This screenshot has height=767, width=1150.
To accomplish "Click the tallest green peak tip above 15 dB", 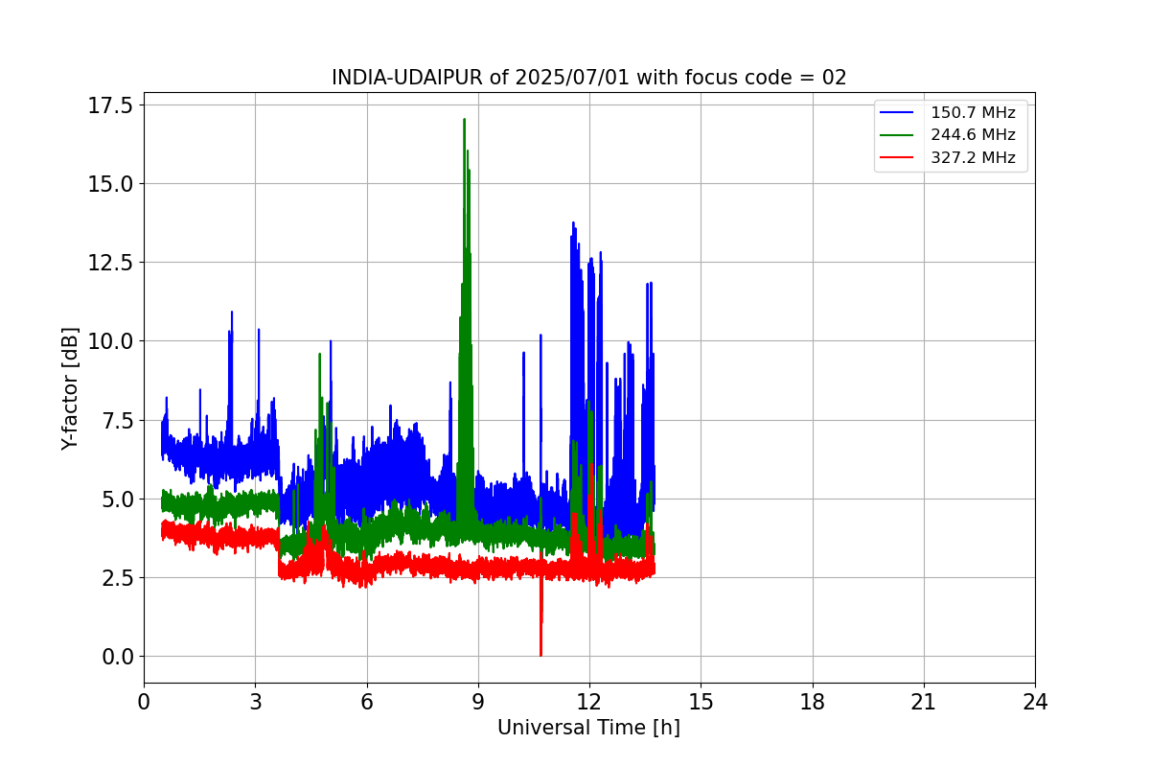I will pyautogui.click(x=464, y=121).
